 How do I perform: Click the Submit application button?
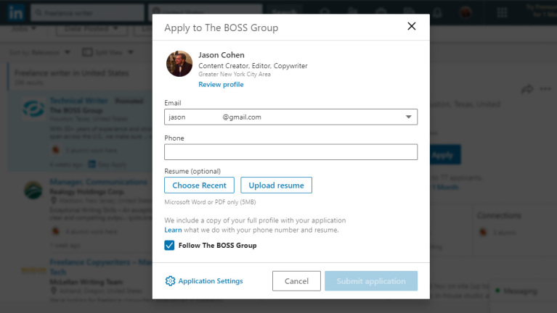point(371,281)
